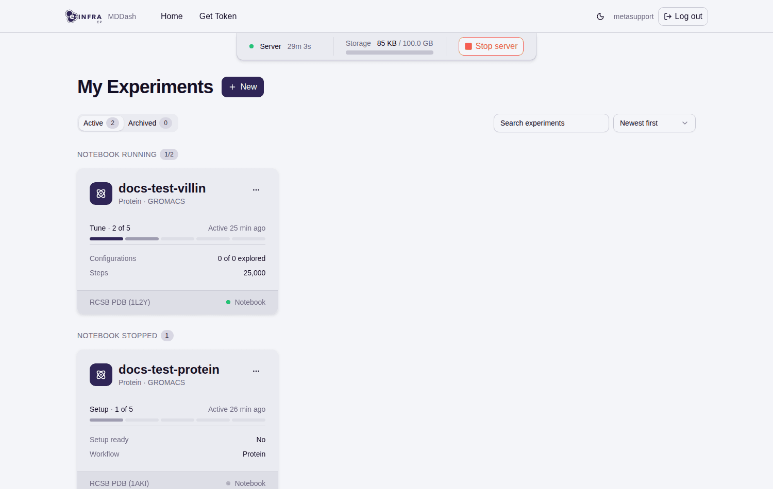Image resolution: width=773 pixels, height=489 pixels.
Task: Click the e-INFRA CZ logo
Action: [83, 16]
